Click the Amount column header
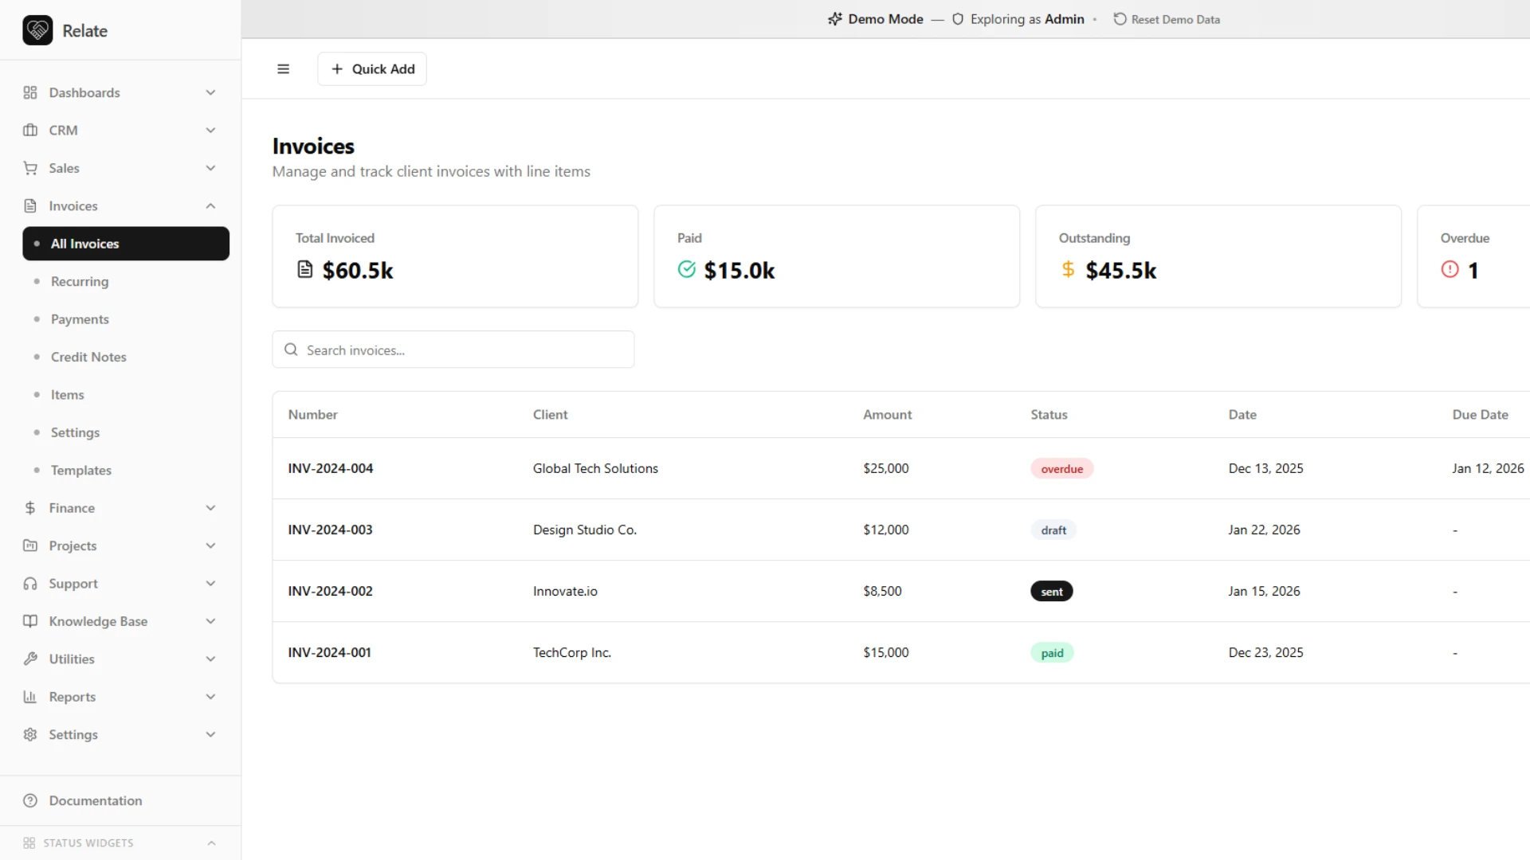Viewport: 1530px width, 860px height. (x=887, y=414)
